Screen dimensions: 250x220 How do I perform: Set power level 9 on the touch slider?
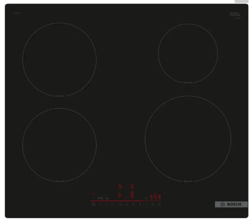tap(159, 204)
